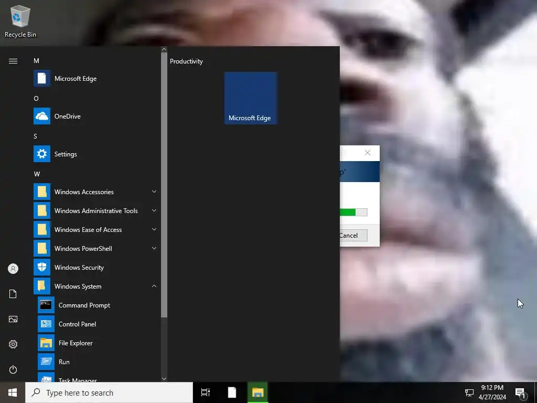Jump to the letter M section header

(x=36, y=61)
